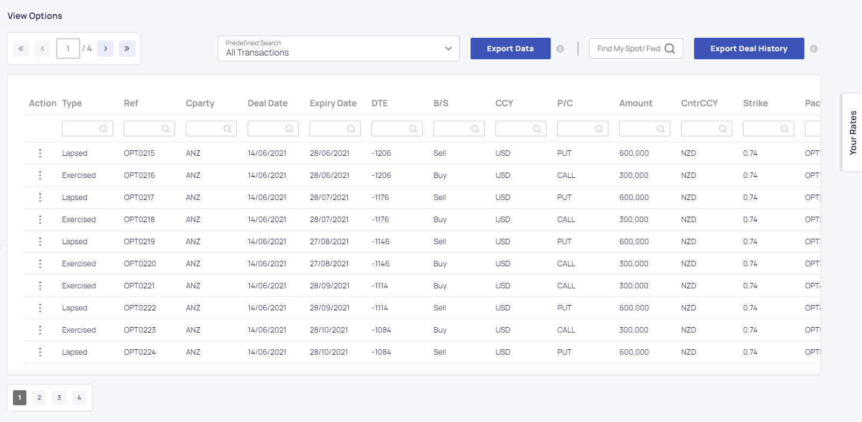862x422 pixels.
Task: Click CALL value in OPT0218 row
Action: click(x=566, y=219)
